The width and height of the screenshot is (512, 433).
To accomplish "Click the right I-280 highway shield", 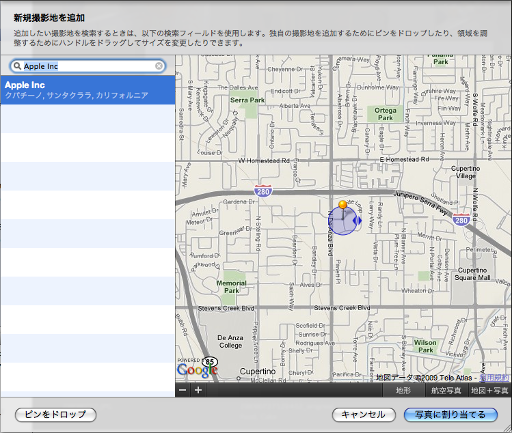I will (461, 220).
